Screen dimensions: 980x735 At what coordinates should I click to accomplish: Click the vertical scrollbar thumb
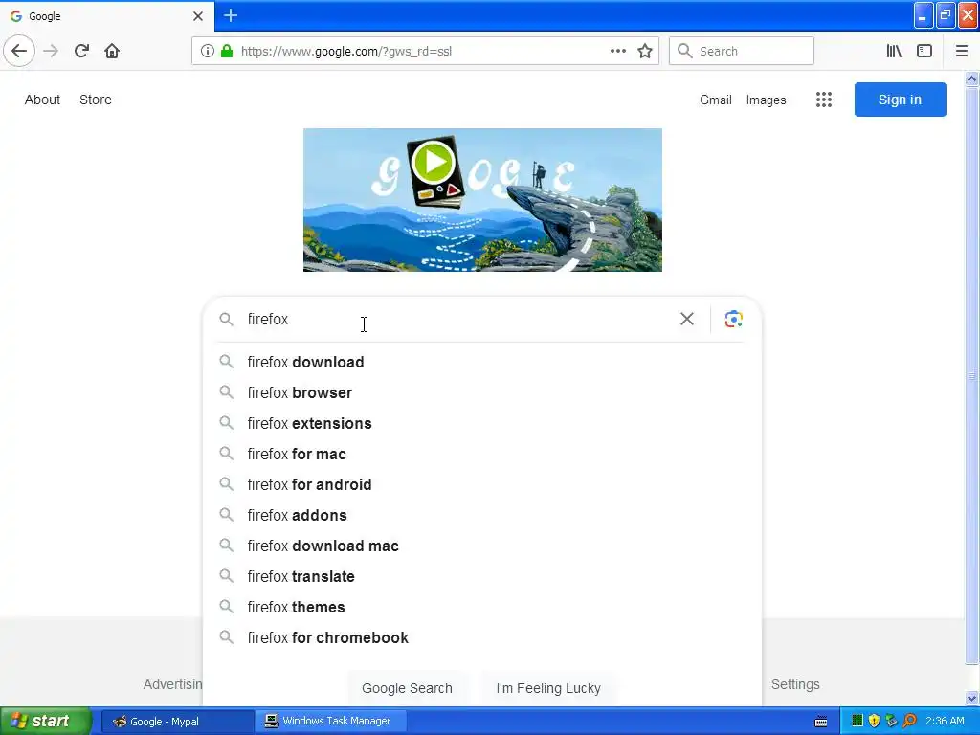(971, 376)
